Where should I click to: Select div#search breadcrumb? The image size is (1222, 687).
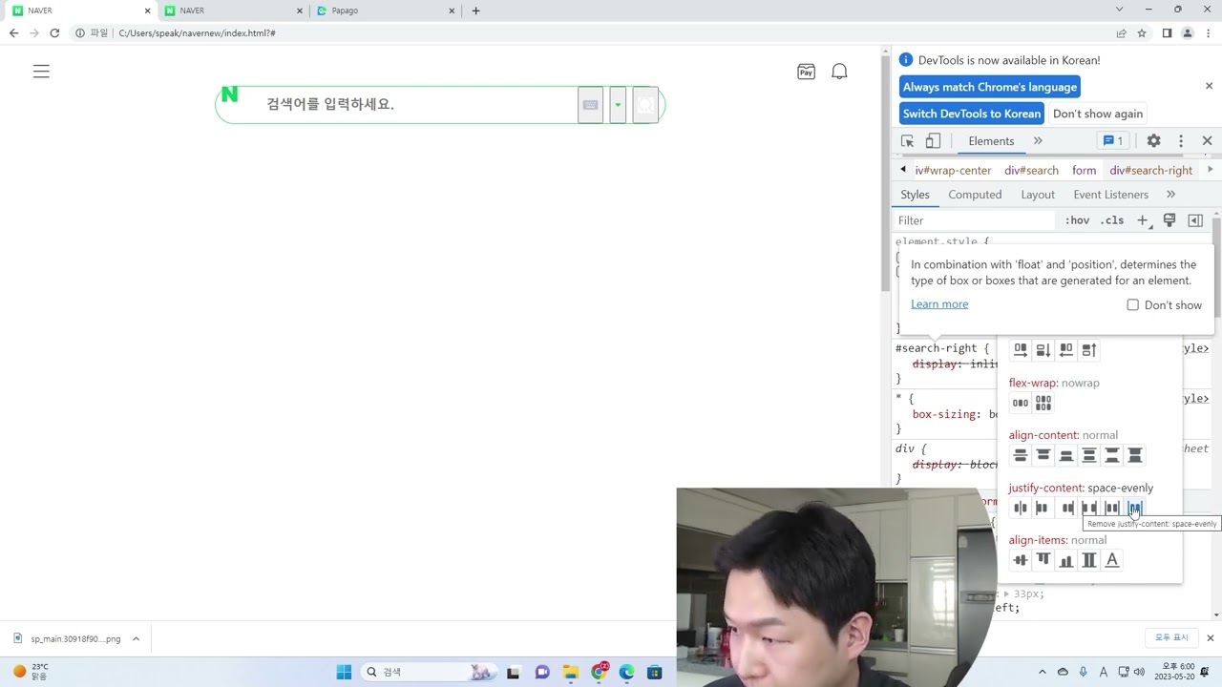pyautogui.click(x=1031, y=170)
